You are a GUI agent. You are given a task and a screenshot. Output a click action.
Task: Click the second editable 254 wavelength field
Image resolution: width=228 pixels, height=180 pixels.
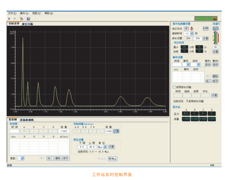pos(197,39)
